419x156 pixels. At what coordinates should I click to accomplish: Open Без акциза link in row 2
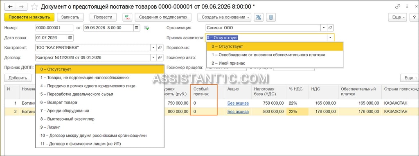238,112
